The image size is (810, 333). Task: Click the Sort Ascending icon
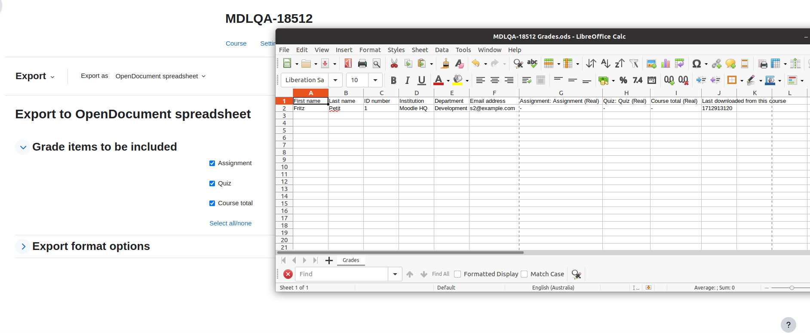point(605,64)
